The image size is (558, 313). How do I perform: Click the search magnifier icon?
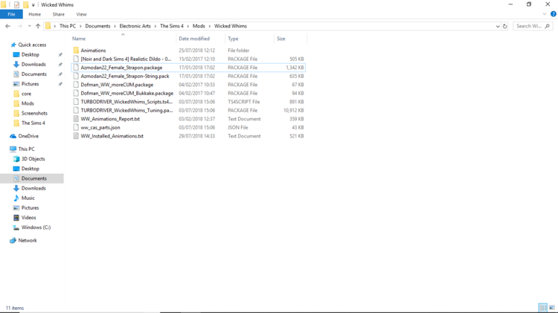coord(548,26)
